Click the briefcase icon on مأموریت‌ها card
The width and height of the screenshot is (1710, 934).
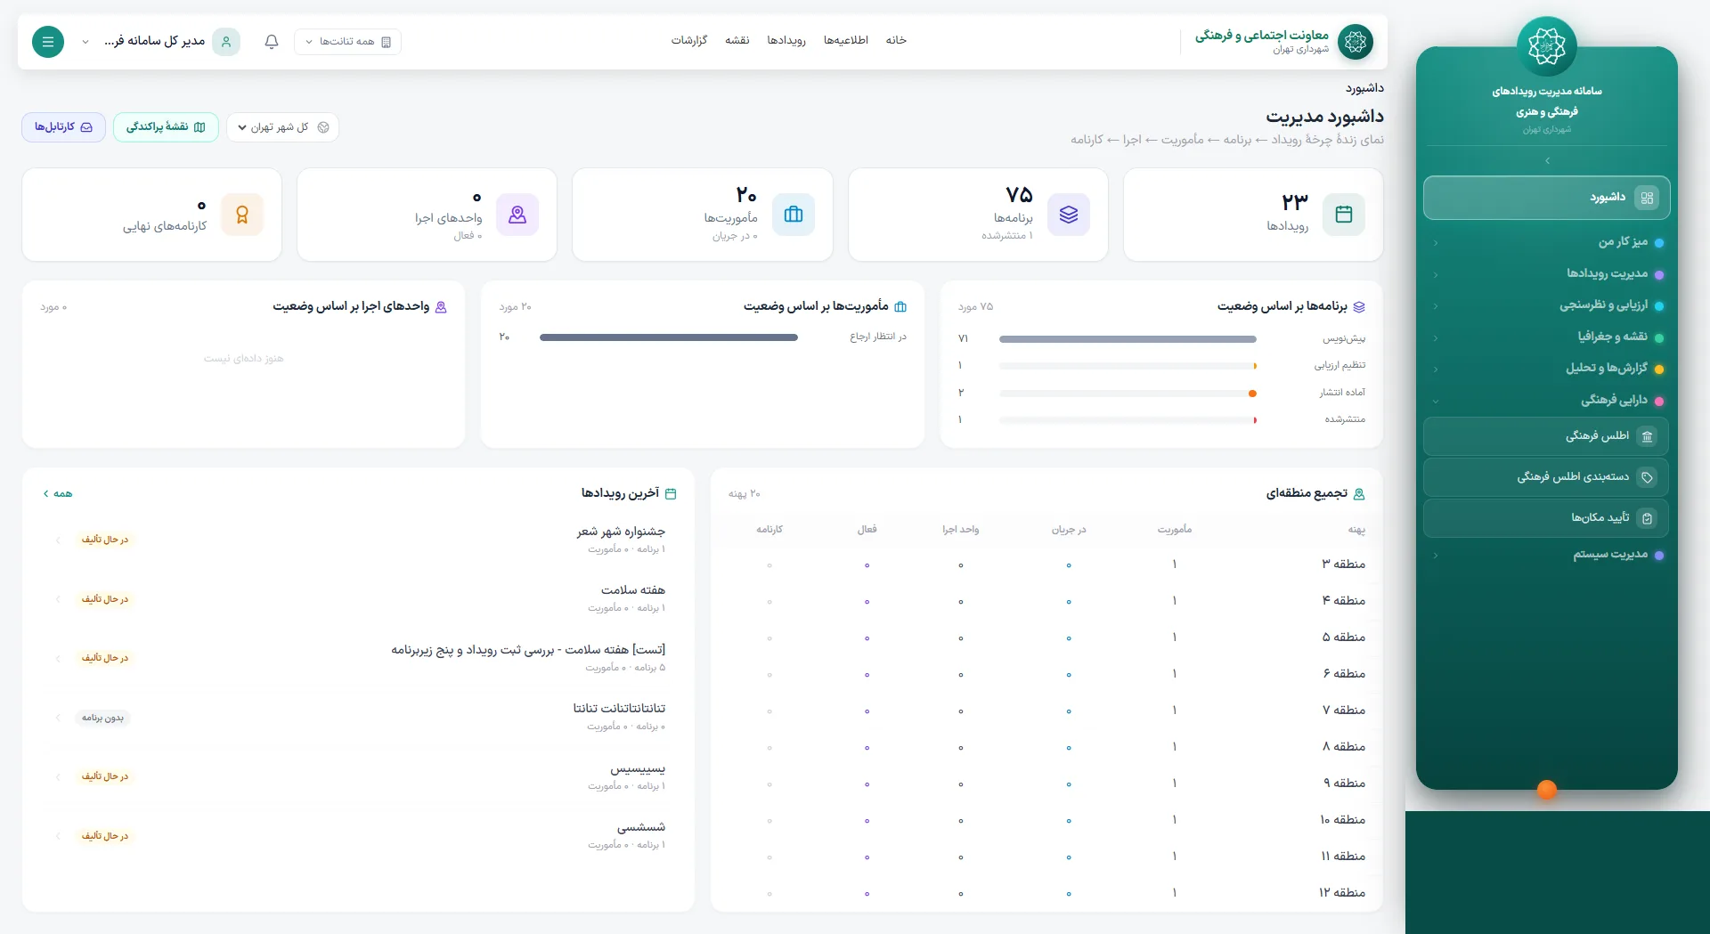(794, 215)
